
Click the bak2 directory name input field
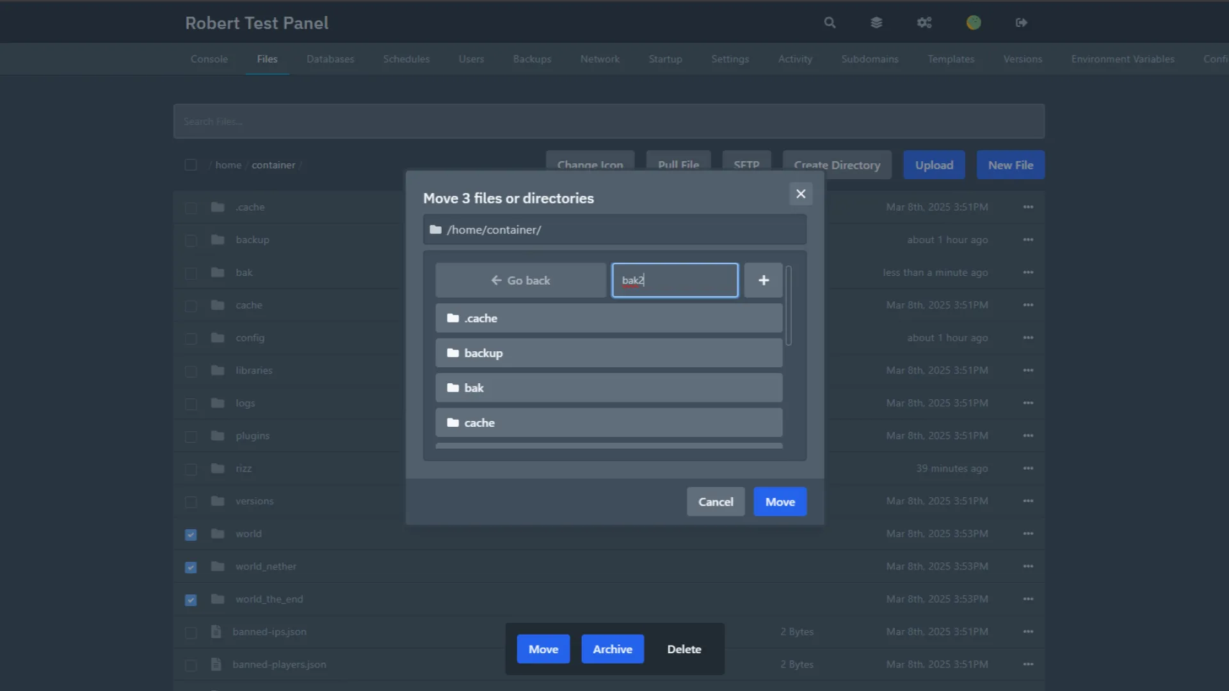(675, 280)
